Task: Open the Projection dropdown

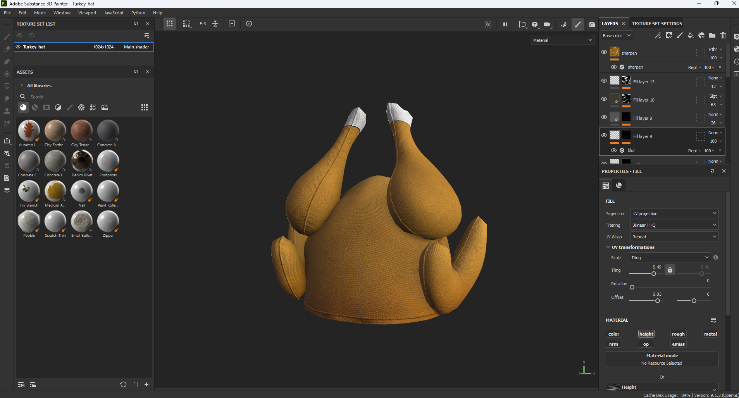Action: [674, 214]
